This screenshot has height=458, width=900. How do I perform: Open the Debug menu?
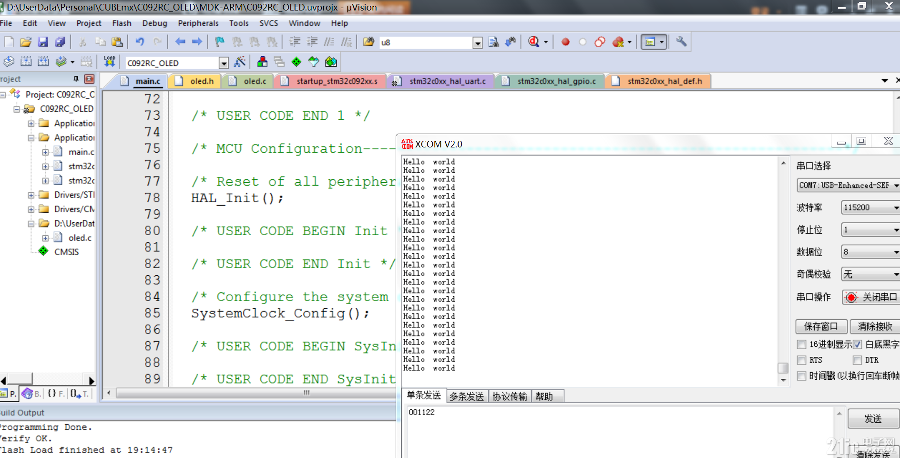click(154, 23)
